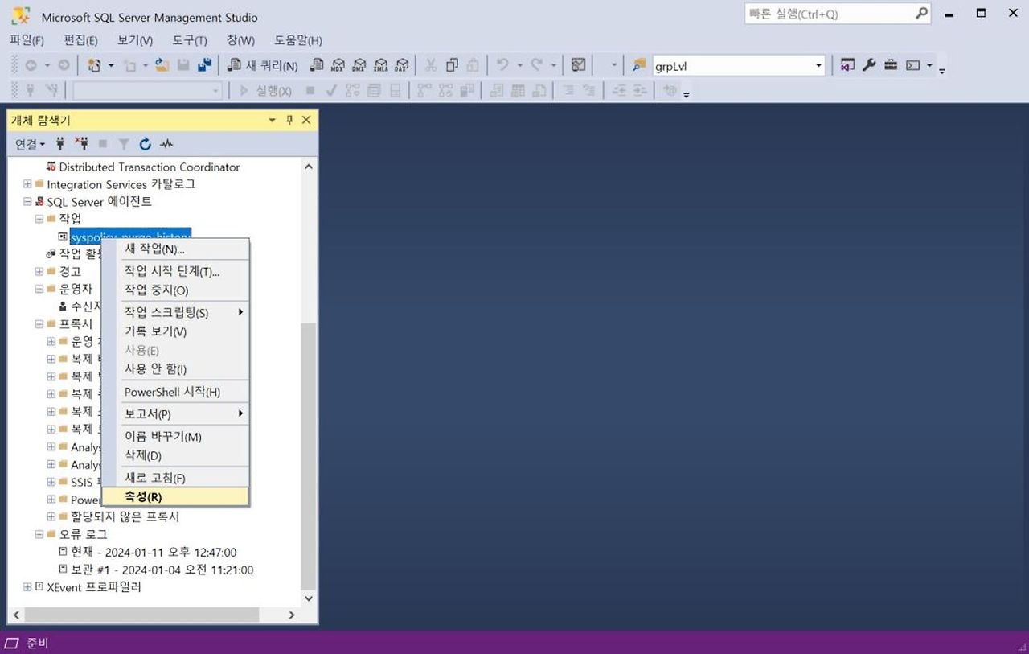
Task: Select 삭제(D) in context menu
Action: pyautogui.click(x=175, y=455)
